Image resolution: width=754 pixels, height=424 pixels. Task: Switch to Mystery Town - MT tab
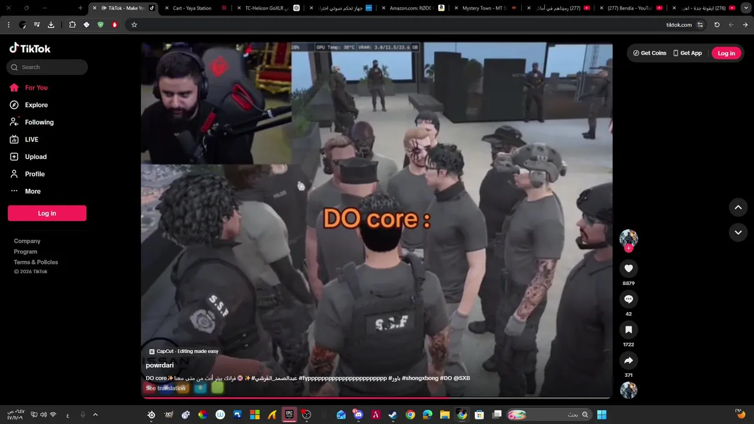(485, 8)
